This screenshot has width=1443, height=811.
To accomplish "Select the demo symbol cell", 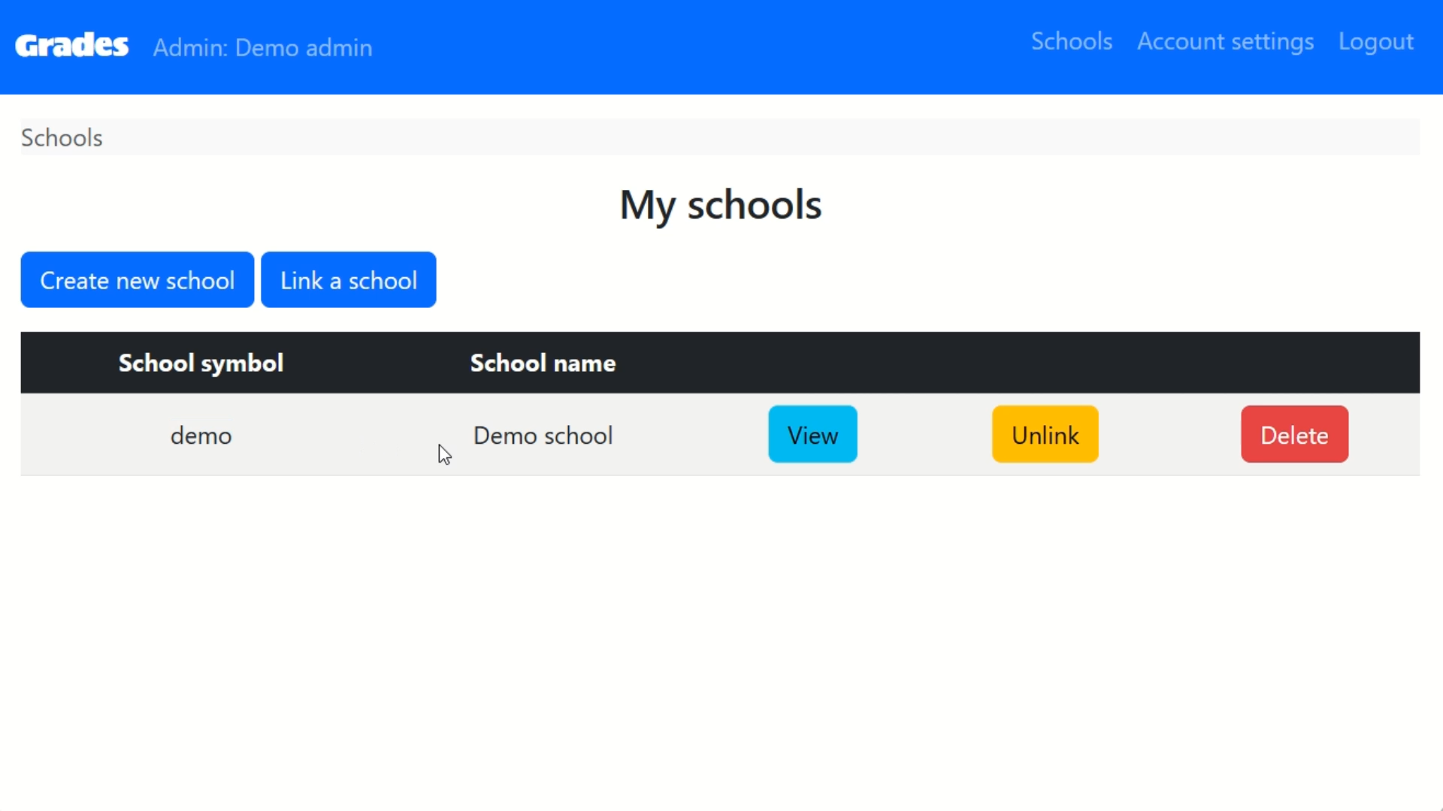I will click(x=201, y=436).
